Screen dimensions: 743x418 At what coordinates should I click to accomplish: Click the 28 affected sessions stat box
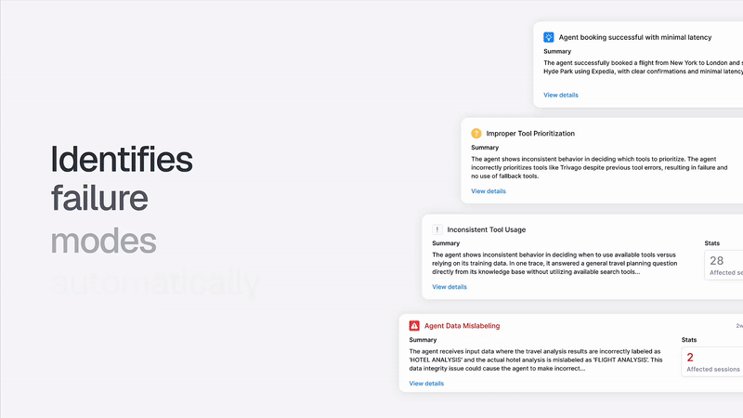(723, 265)
